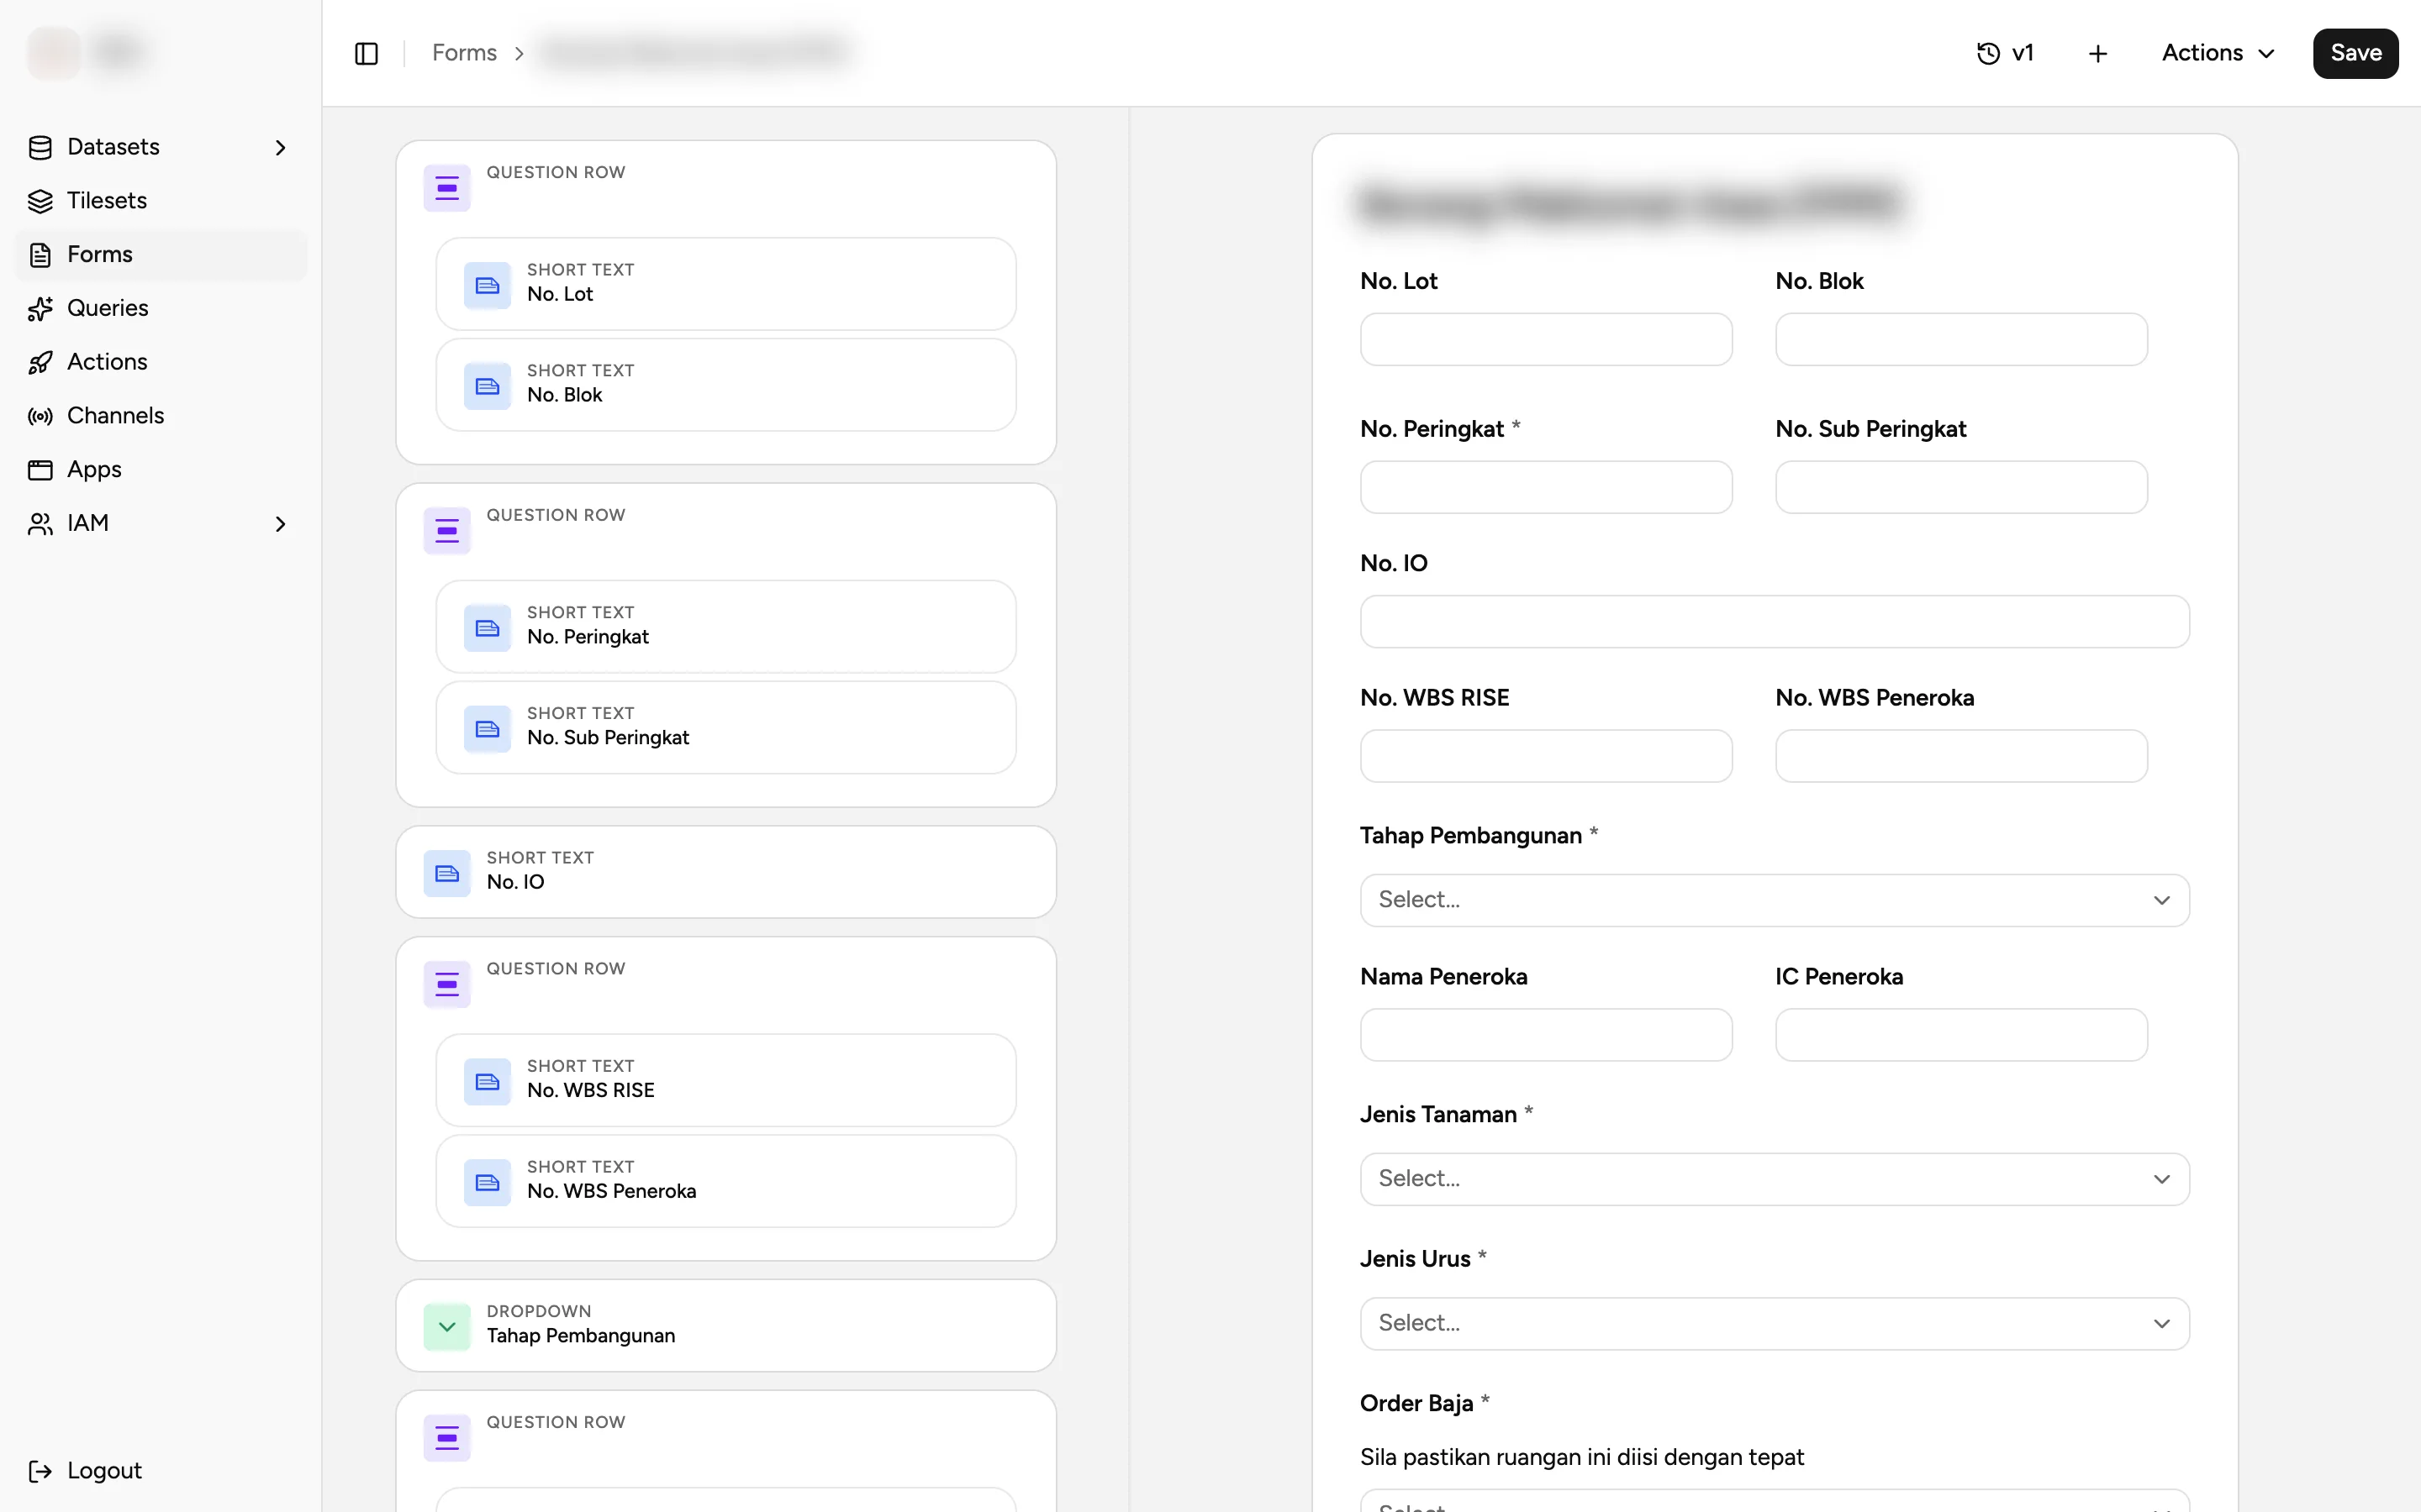This screenshot has width=2421, height=1512.
Task: Select the Tahap Pembangunan block in builder
Action: tap(726, 1326)
